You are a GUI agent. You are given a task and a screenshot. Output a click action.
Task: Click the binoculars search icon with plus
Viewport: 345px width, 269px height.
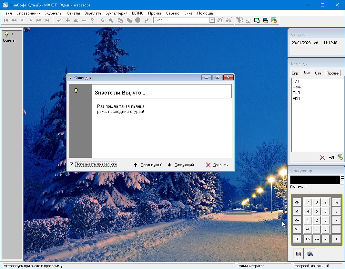tap(220, 20)
